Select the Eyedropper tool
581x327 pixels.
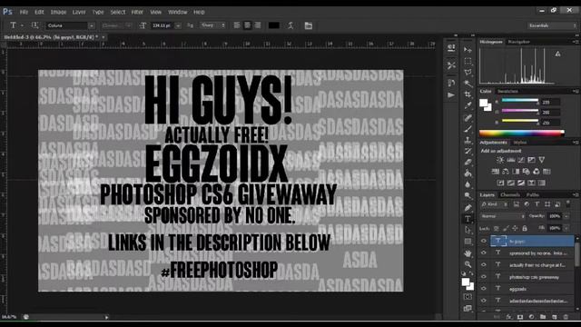click(468, 106)
